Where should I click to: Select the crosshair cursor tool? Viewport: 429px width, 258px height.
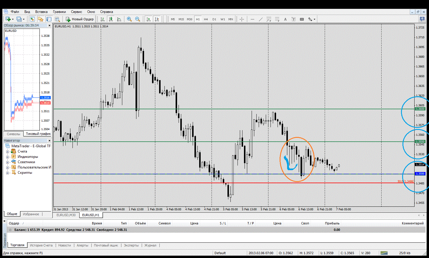[242, 19]
